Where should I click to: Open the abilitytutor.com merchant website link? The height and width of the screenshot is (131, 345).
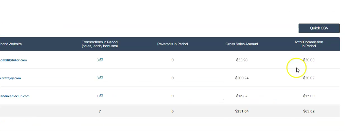tap(13, 60)
